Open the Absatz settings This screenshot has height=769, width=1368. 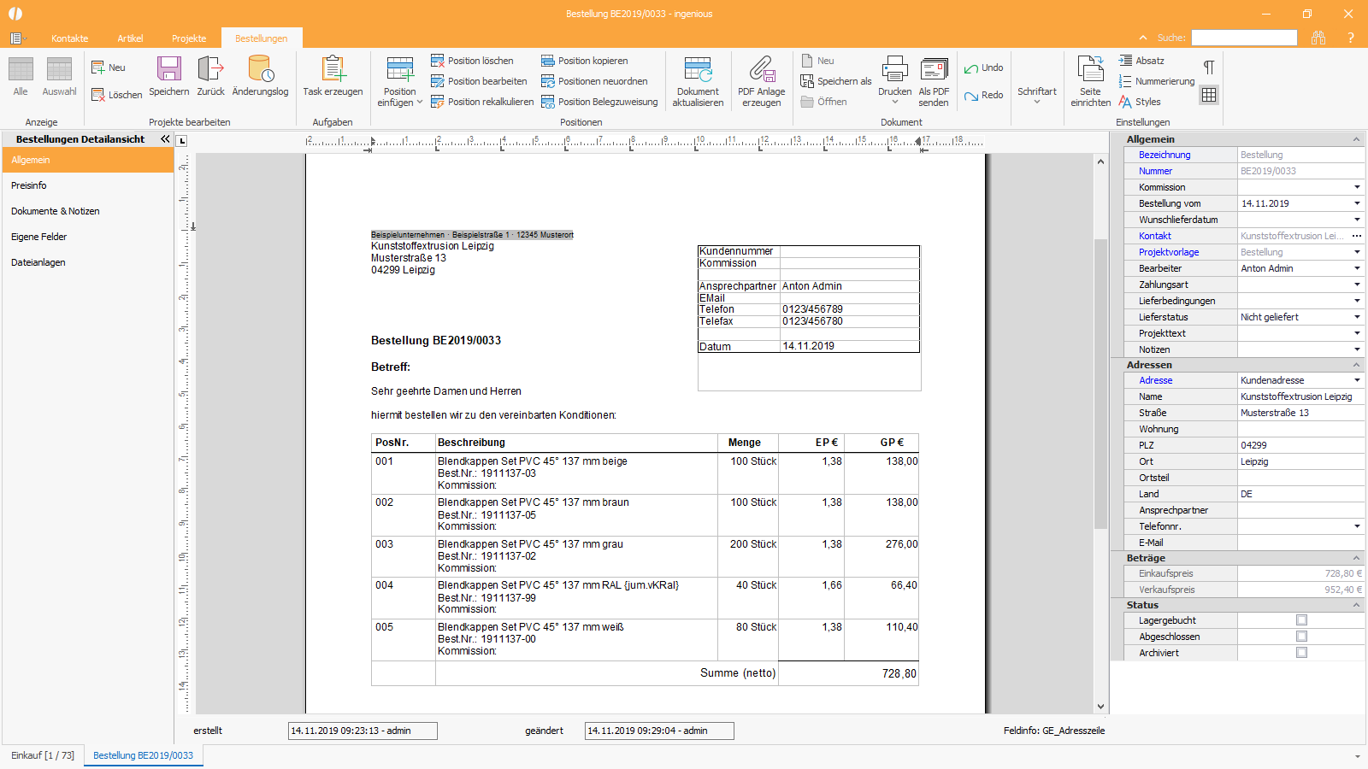[1141, 61]
